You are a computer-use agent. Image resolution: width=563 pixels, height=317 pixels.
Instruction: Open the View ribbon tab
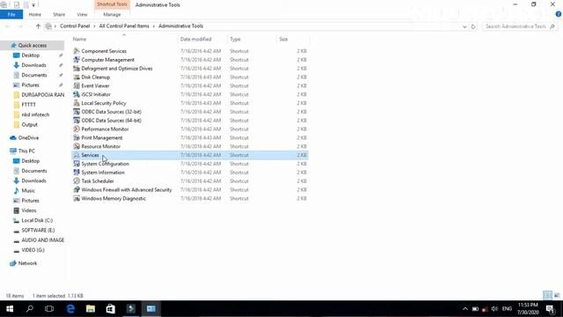pyautogui.click(x=82, y=14)
